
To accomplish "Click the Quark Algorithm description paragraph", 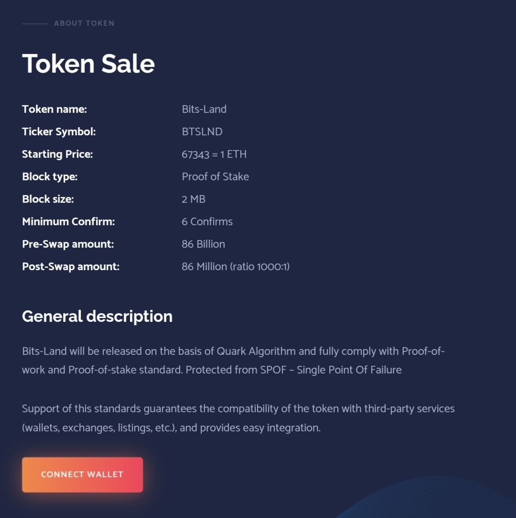I will (233, 361).
